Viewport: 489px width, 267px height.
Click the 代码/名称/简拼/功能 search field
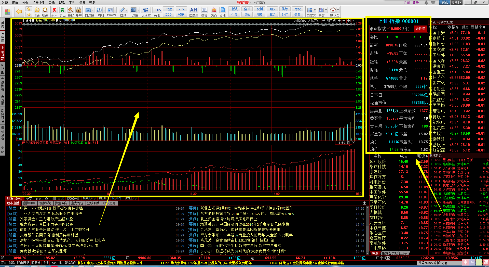(440, 263)
